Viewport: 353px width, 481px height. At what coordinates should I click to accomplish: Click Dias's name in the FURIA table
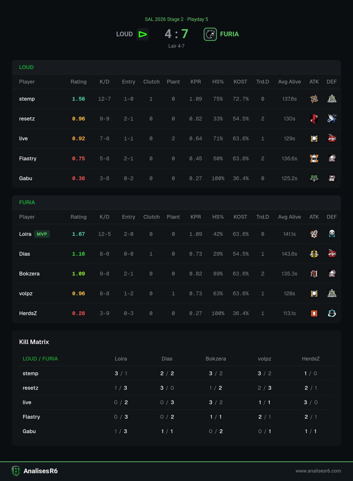(x=24, y=254)
